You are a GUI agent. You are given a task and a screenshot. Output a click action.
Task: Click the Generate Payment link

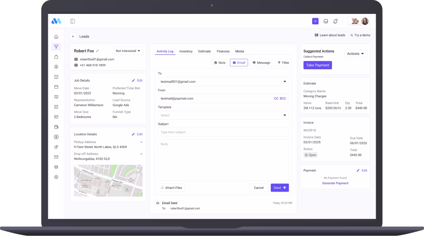click(335, 183)
